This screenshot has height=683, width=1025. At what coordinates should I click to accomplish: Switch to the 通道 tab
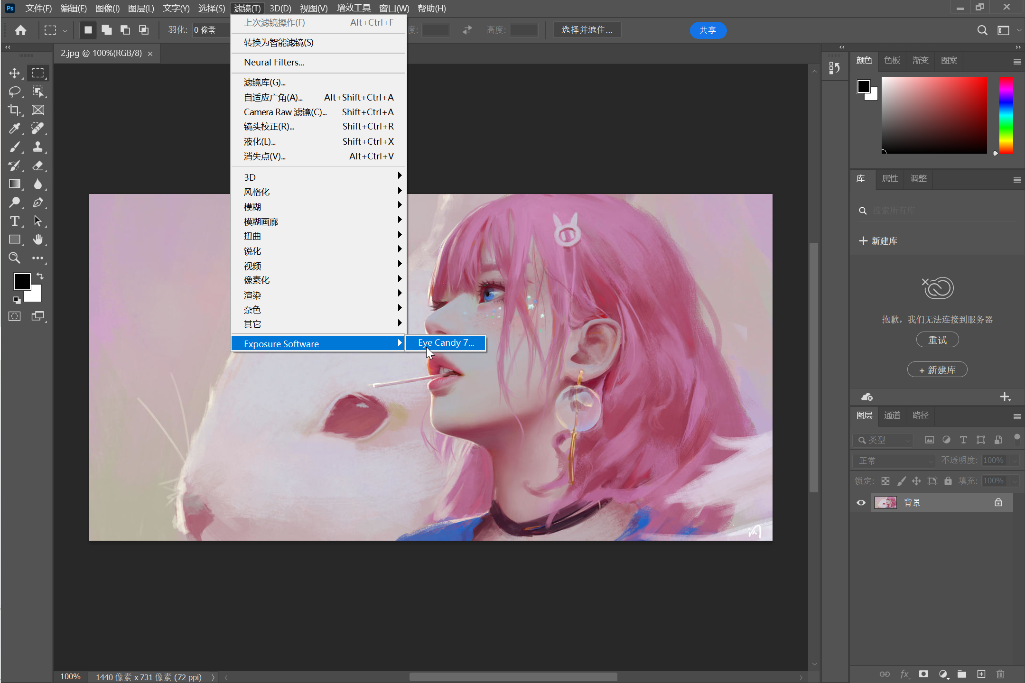click(892, 415)
